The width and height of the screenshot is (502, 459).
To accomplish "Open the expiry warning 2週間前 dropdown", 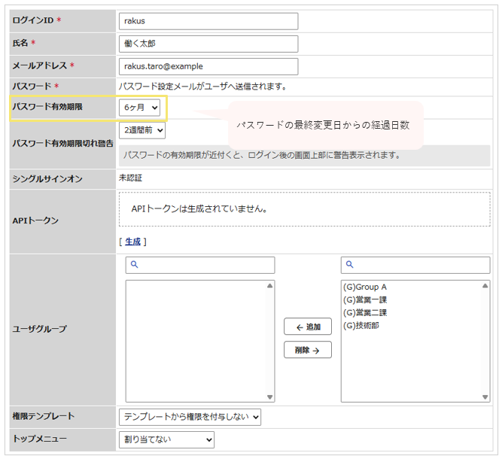I will tap(142, 130).
